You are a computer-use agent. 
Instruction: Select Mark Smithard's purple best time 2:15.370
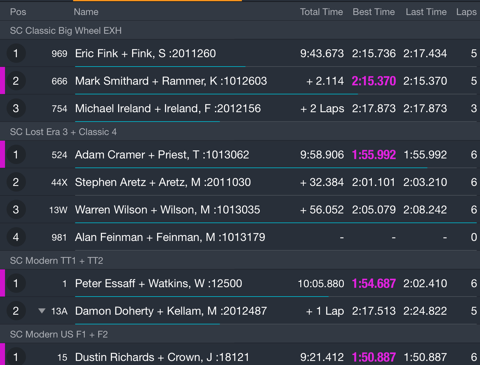[x=374, y=81]
